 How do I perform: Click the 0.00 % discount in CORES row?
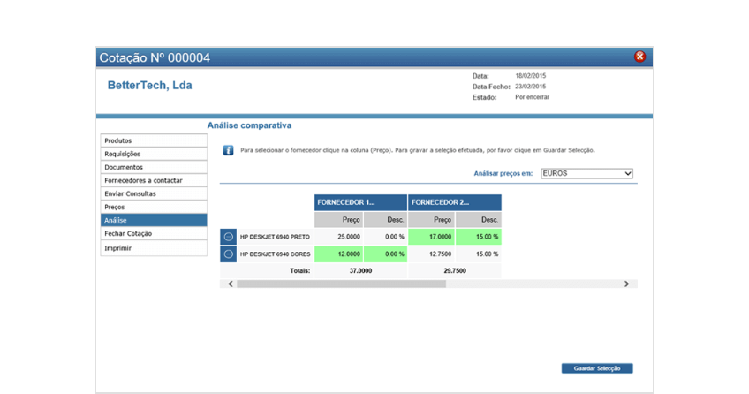(385, 254)
